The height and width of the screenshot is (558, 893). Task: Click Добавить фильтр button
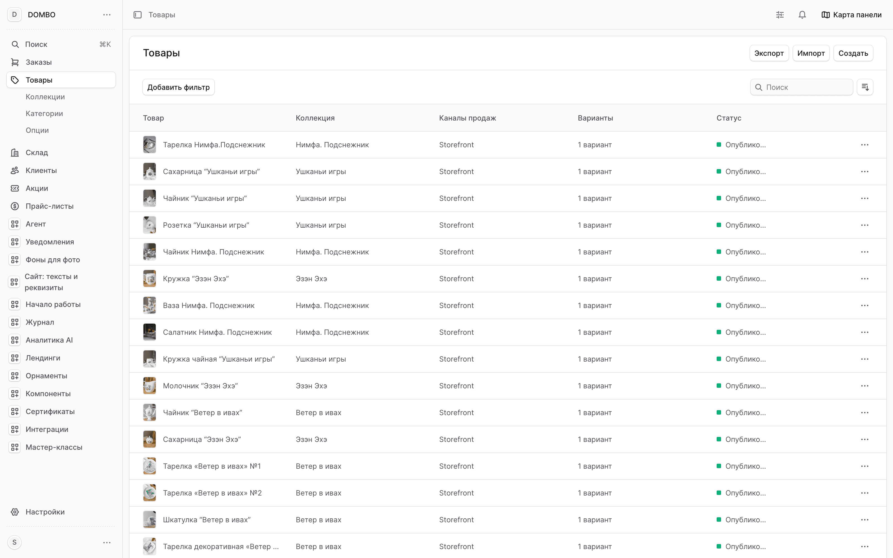click(178, 87)
